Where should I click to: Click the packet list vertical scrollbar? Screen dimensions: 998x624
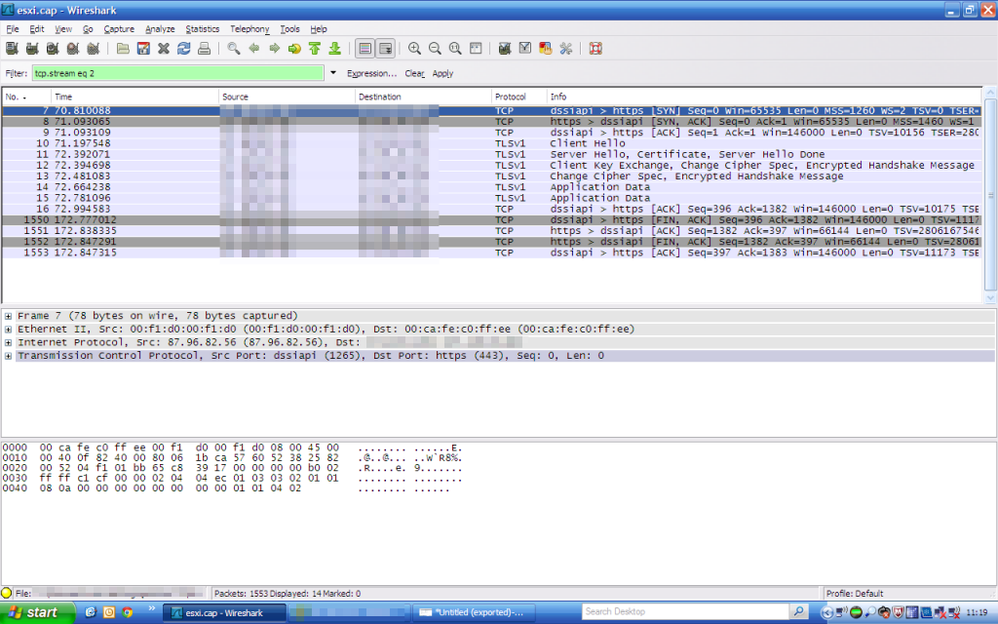click(990, 195)
